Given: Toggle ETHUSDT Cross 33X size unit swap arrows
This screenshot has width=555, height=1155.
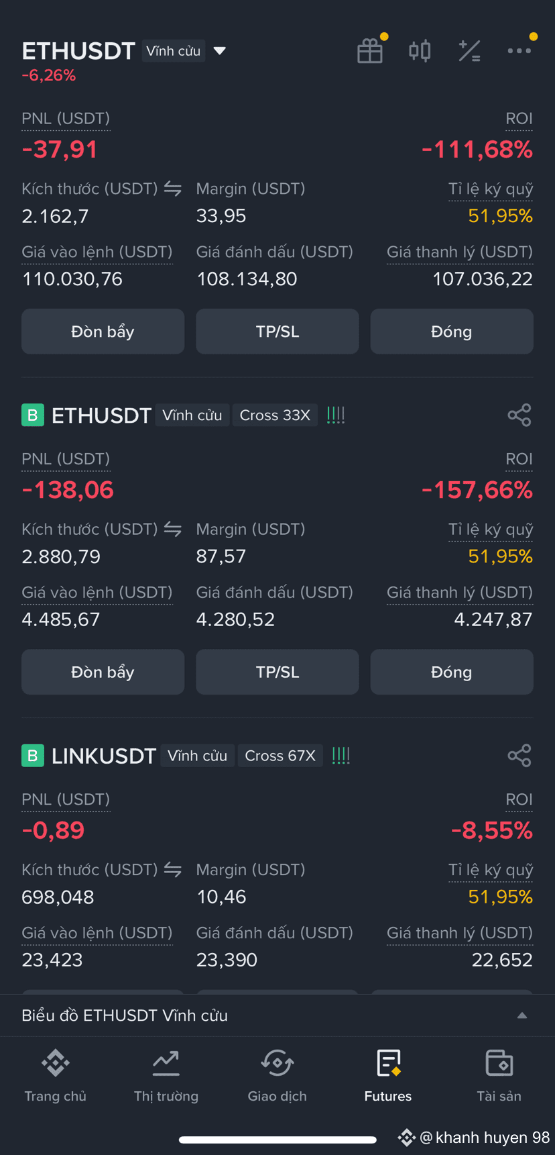Looking at the screenshot, I should [x=173, y=529].
